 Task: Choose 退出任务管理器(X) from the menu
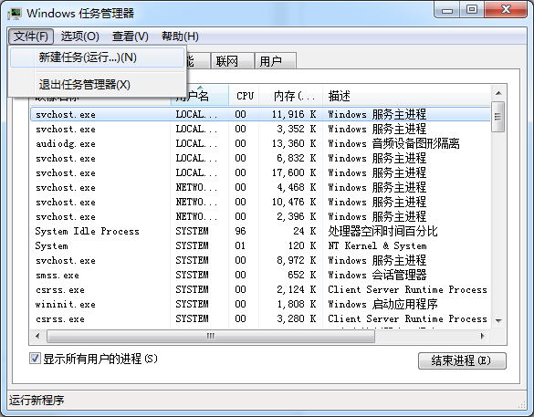tap(97, 85)
